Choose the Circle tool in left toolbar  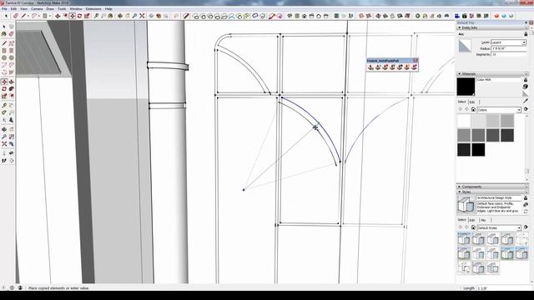[4, 57]
